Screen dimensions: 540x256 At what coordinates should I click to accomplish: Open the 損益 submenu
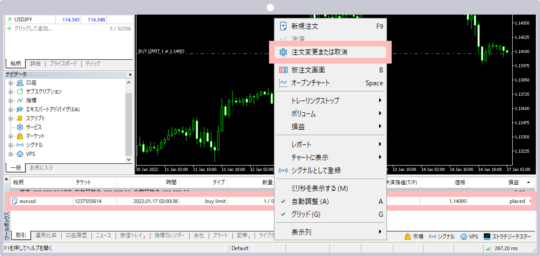point(330,126)
